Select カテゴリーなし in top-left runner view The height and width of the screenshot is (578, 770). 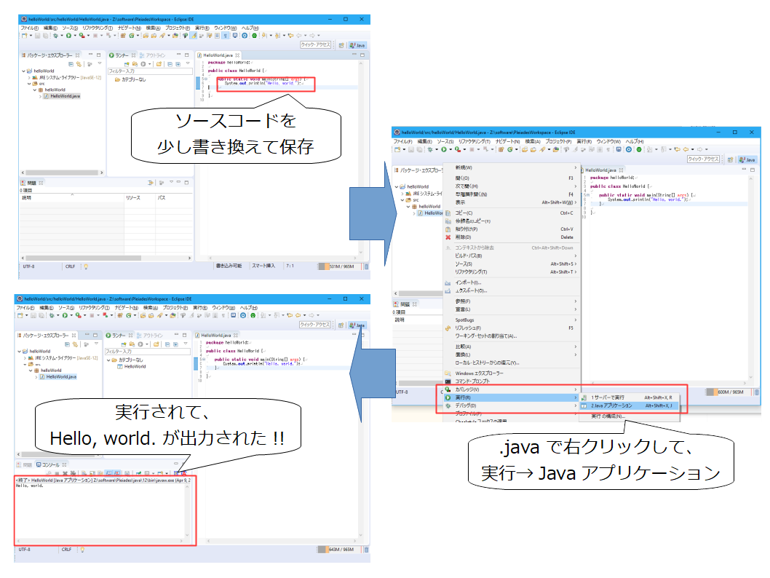tap(130, 79)
